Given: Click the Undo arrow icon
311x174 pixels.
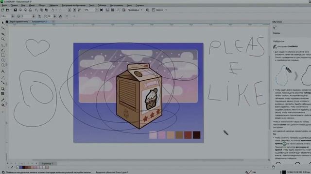Looking at the screenshot, I should click(53, 10).
